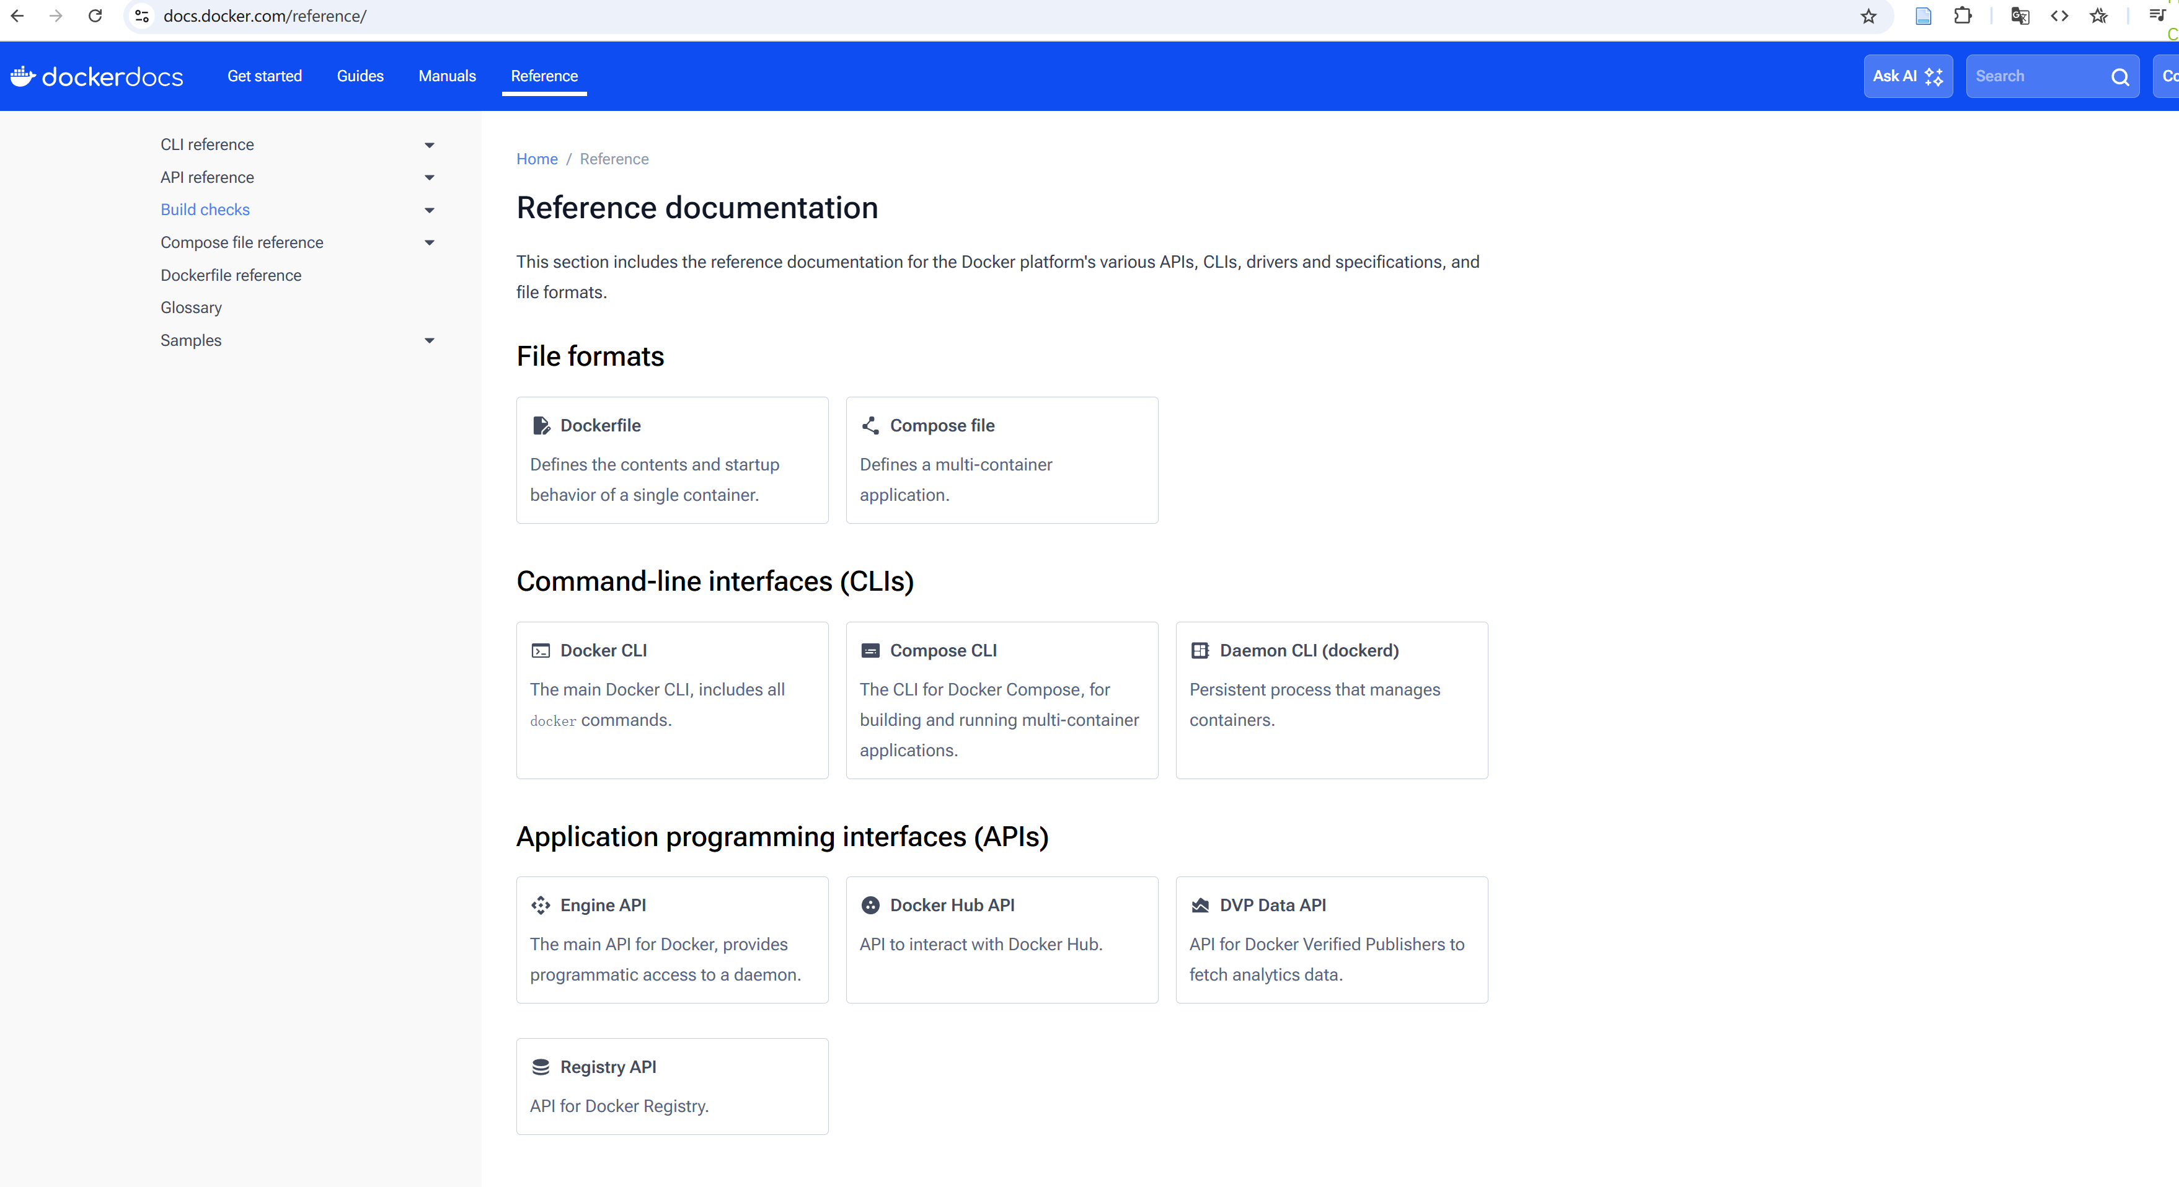Open site information icon in address bar
The height and width of the screenshot is (1187, 2179).
[x=142, y=16]
